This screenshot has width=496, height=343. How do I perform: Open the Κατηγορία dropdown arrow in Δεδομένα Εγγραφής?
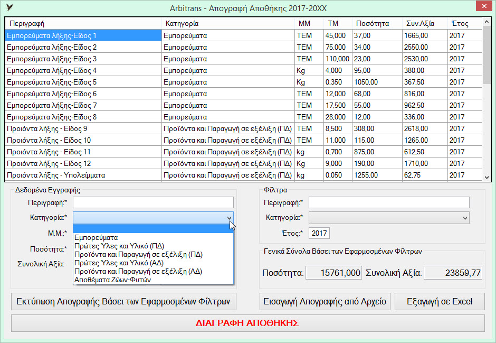(230, 218)
